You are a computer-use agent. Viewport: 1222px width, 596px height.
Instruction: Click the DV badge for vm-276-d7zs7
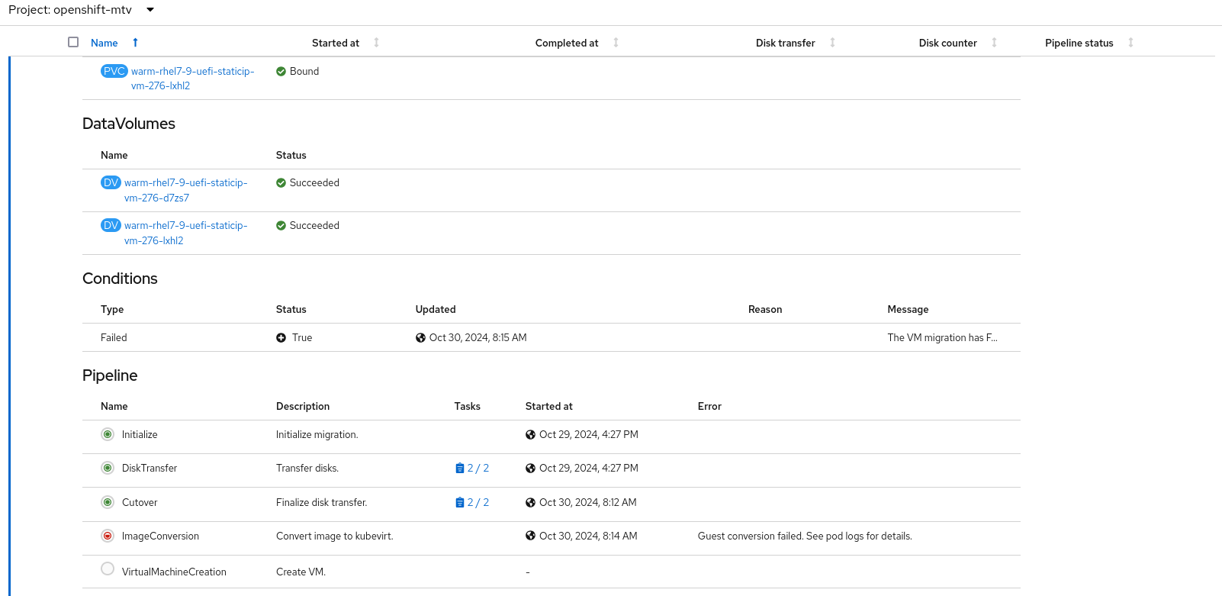pyautogui.click(x=111, y=182)
